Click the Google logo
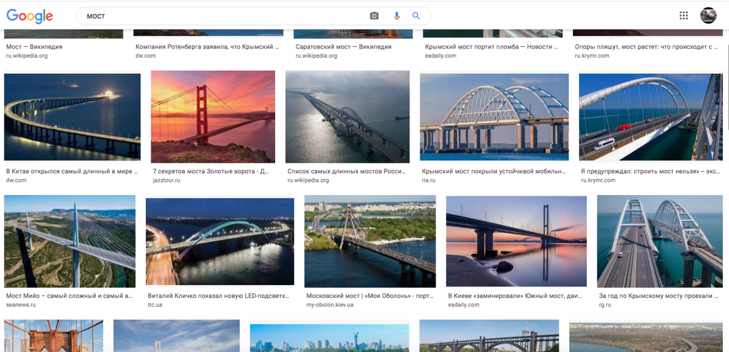Image resolution: width=729 pixels, height=352 pixels. pyautogui.click(x=30, y=16)
